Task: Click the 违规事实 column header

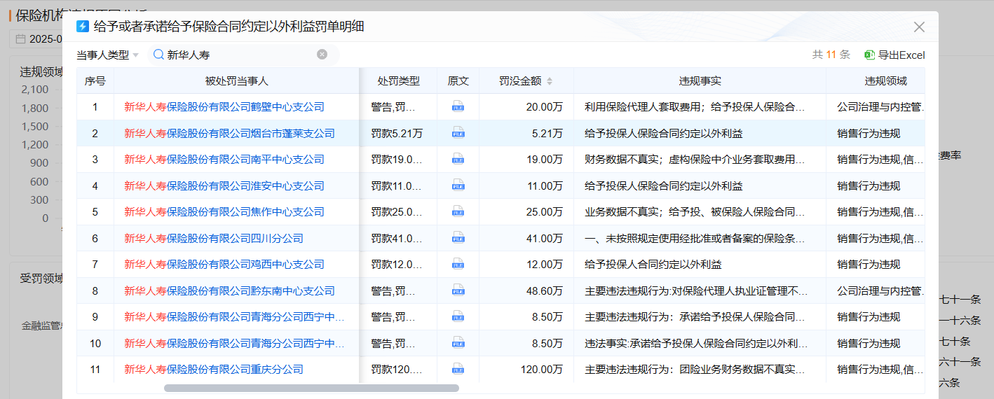Action: (699, 81)
